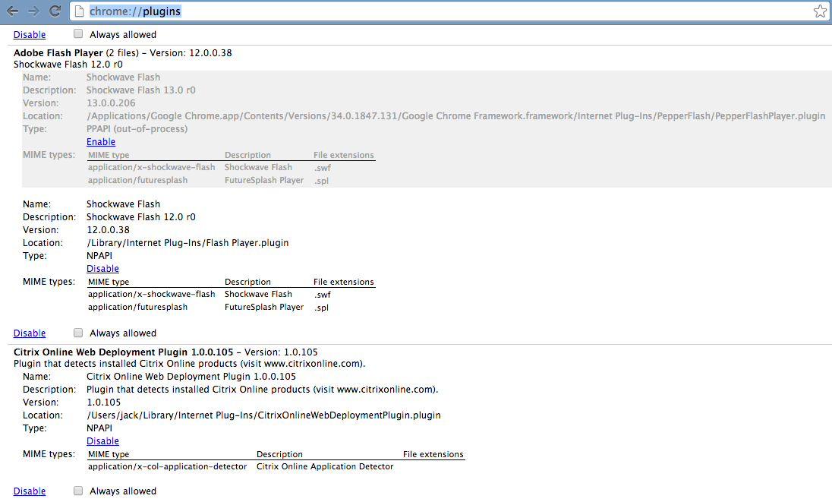Click the PPAPI (out-of-process) type value
This screenshot has width=832, height=502.
tap(137, 129)
